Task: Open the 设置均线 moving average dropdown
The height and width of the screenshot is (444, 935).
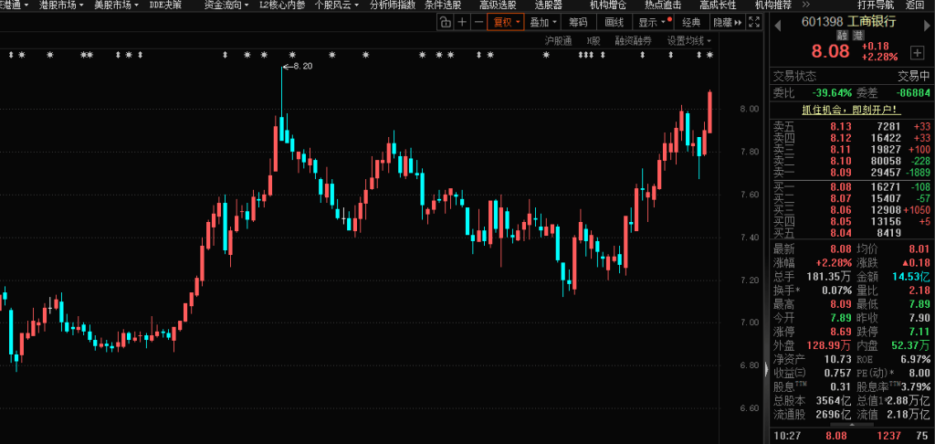Action: point(689,41)
